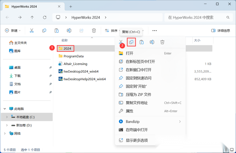This screenshot has width=236, height=153.
Task: Select hwDesktopHelp2024_win64 file
Action: pos(82,79)
